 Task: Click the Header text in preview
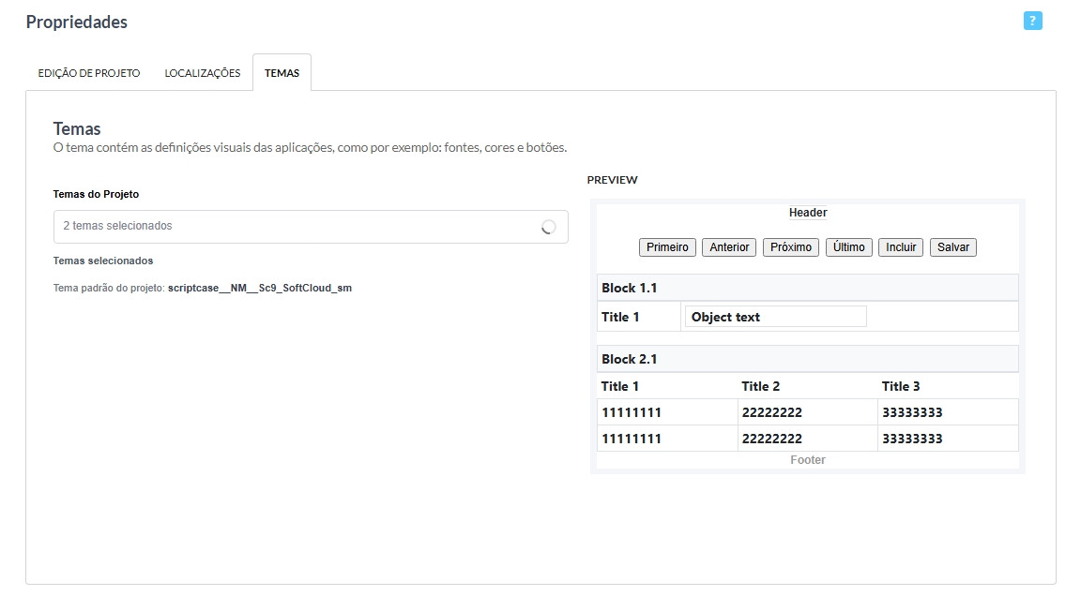[808, 213]
